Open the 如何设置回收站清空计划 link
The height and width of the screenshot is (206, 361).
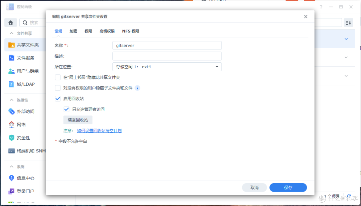point(99,131)
